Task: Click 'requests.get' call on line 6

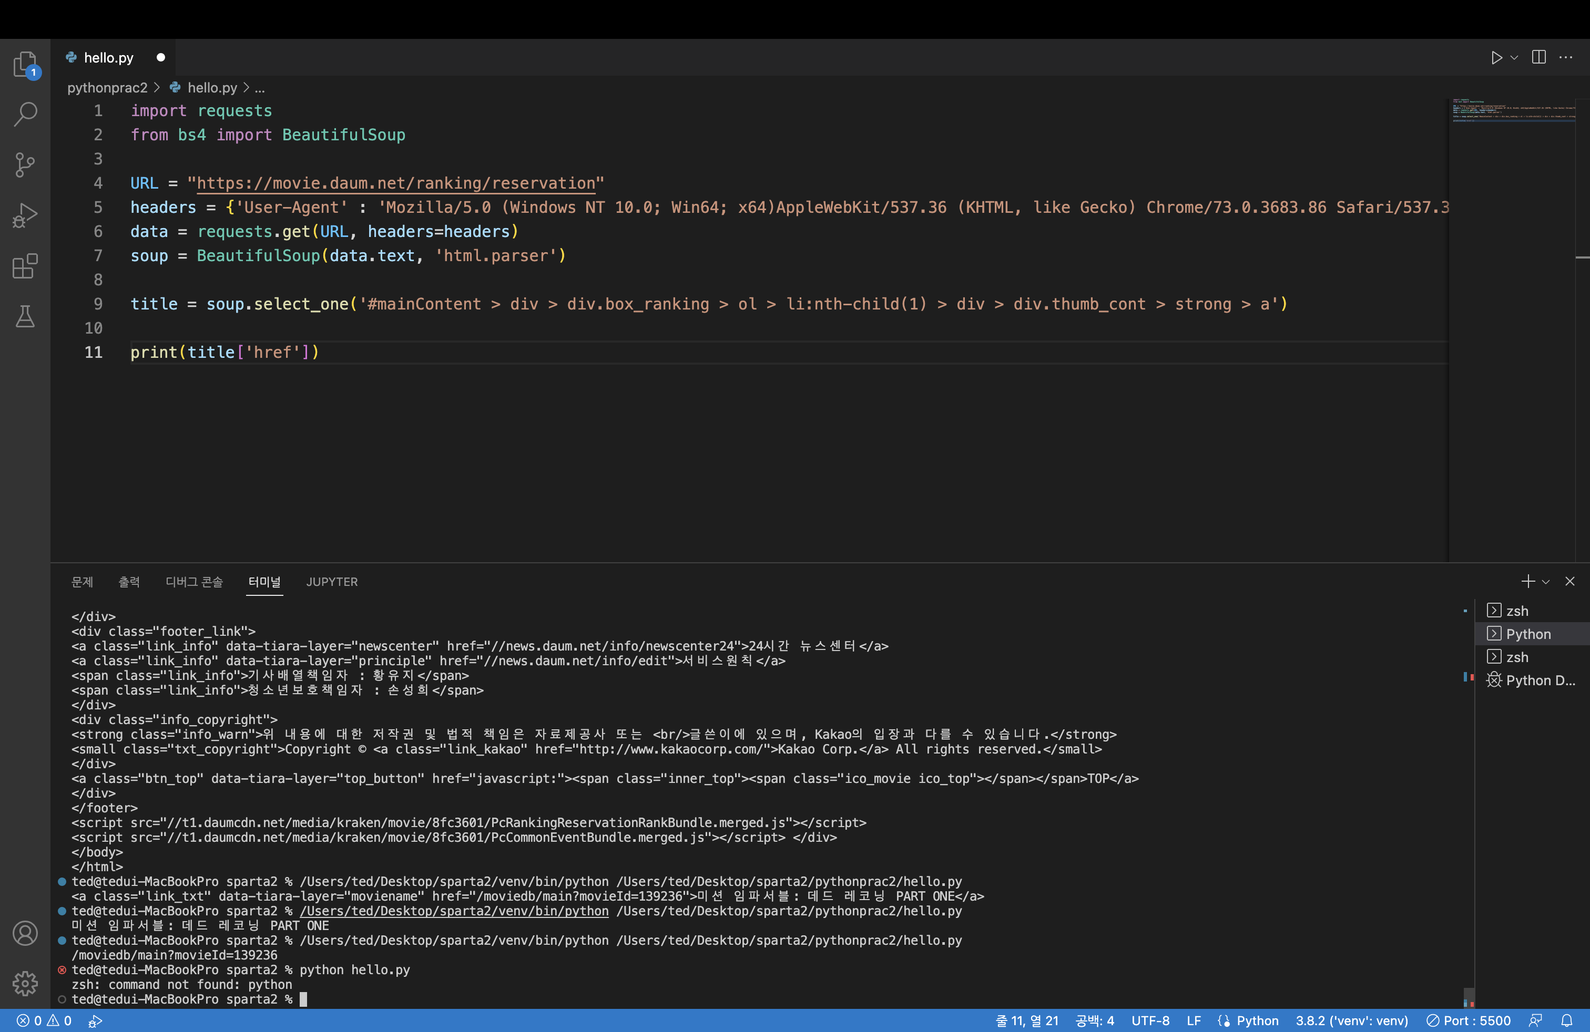Action: pos(254,232)
